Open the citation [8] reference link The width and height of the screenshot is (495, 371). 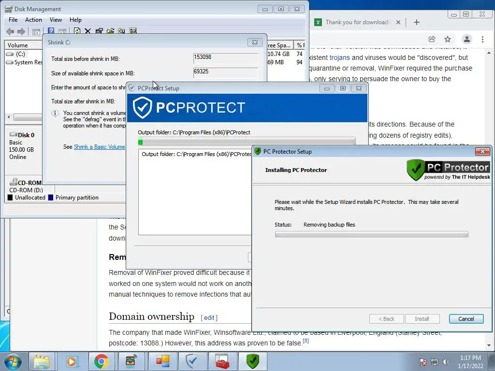pos(306,341)
